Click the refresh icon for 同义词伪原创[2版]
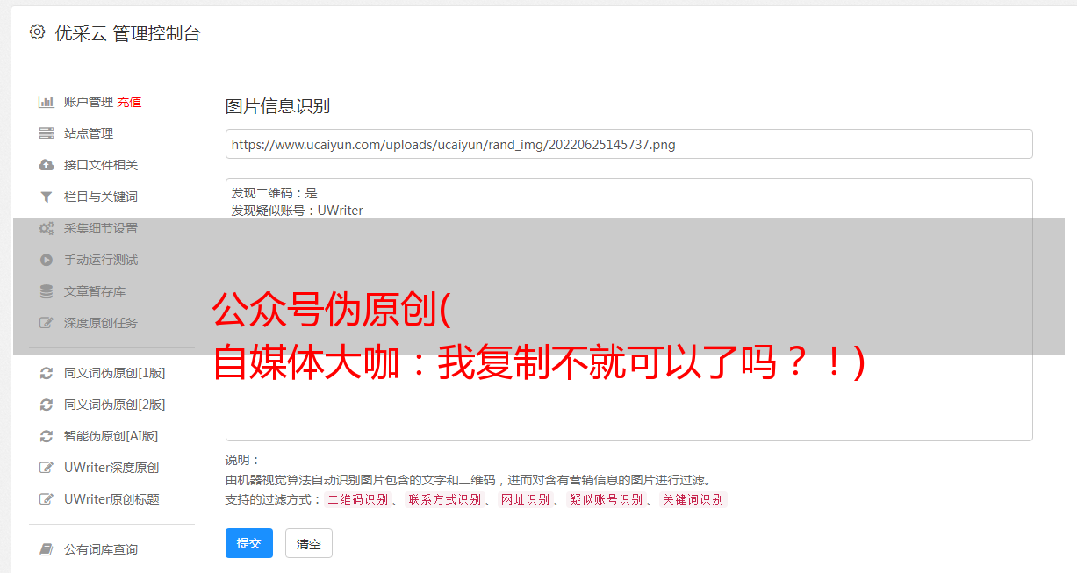The height and width of the screenshot is (573, 1077). pyautogui.click(x=47, y=405)
